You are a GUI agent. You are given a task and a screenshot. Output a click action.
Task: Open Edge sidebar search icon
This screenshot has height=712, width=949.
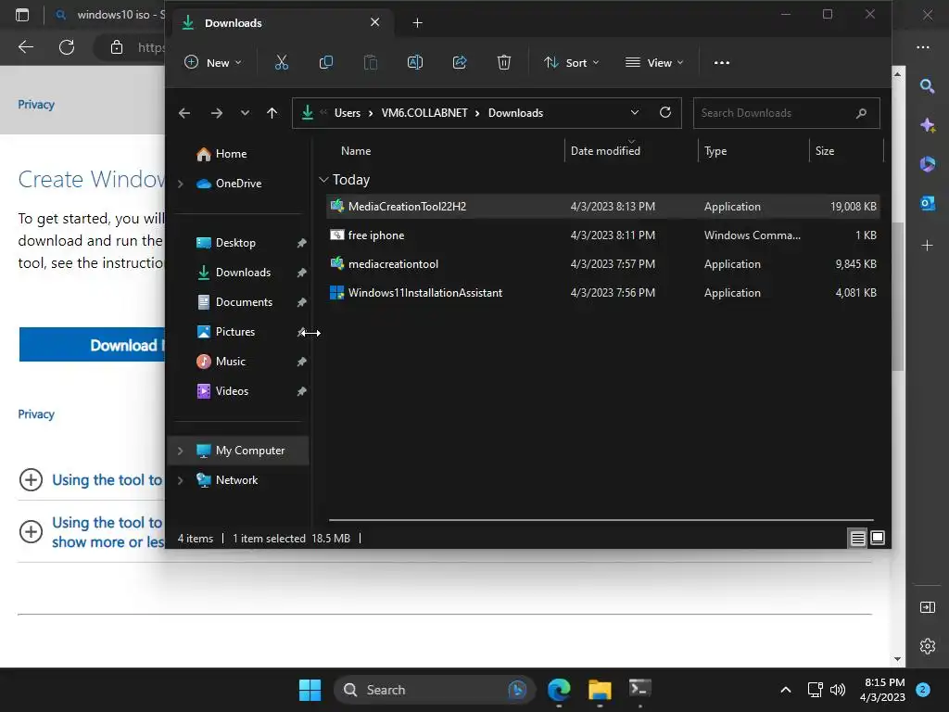[x=927, y=86]
